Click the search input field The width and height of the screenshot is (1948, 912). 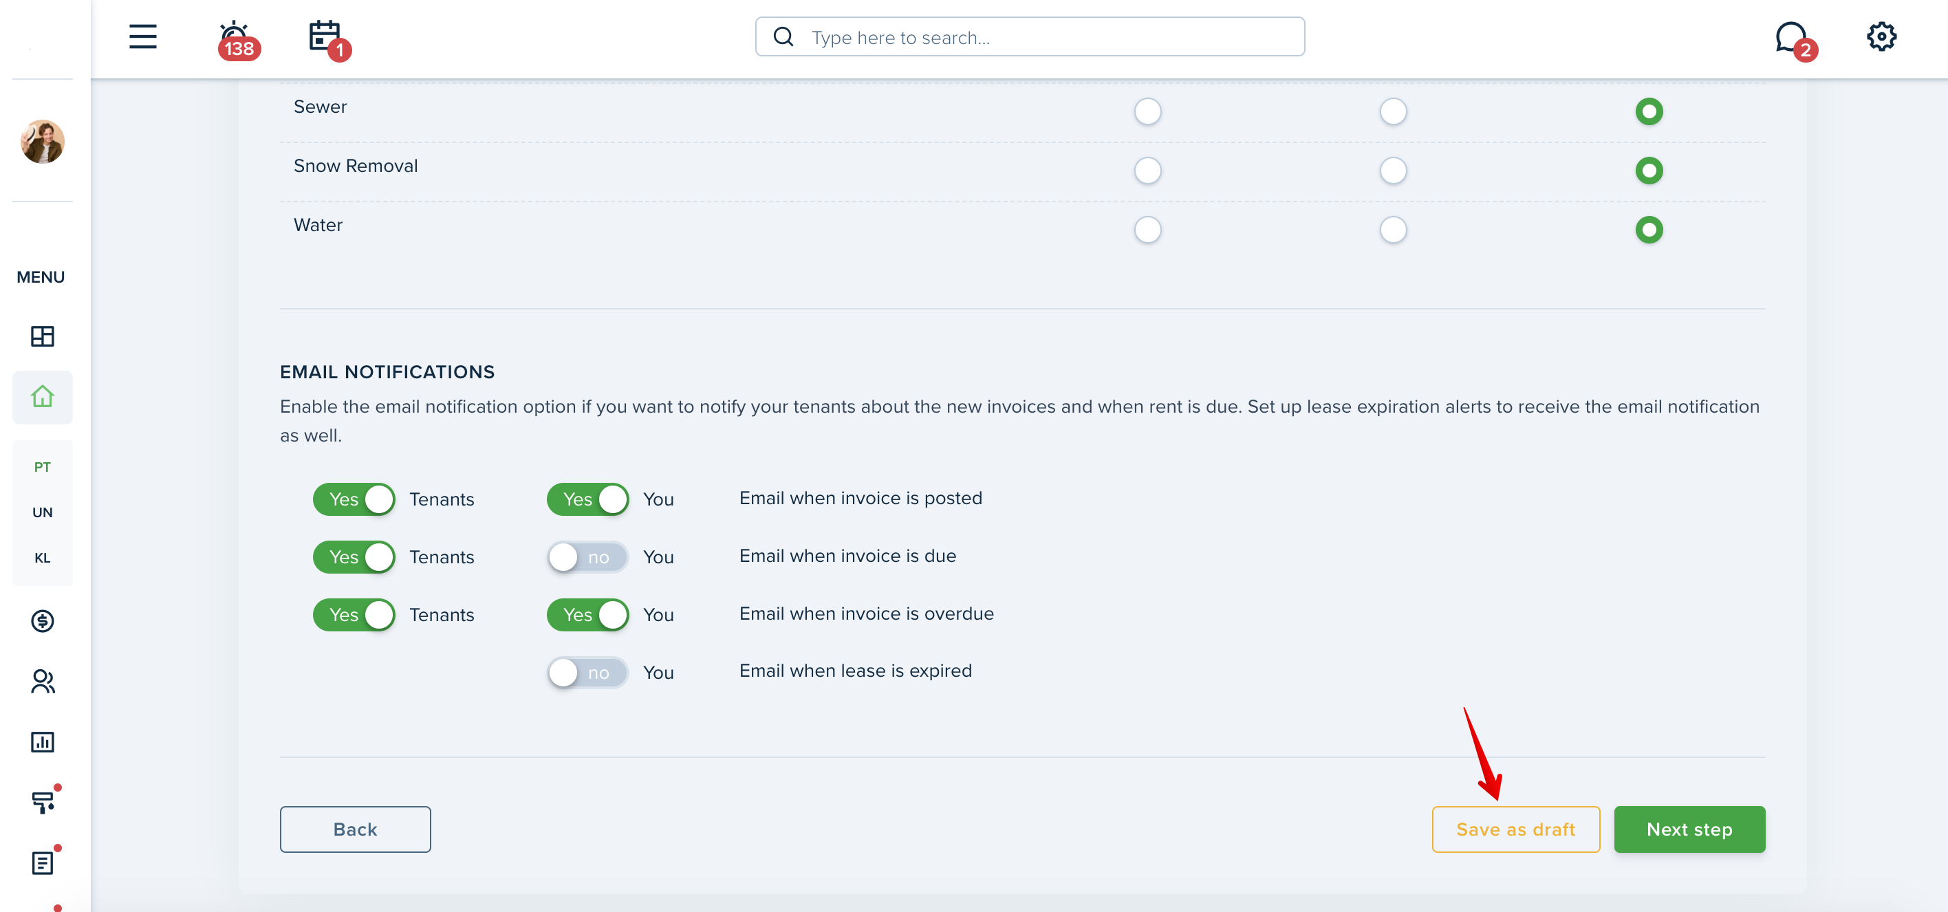[1029, 37]
